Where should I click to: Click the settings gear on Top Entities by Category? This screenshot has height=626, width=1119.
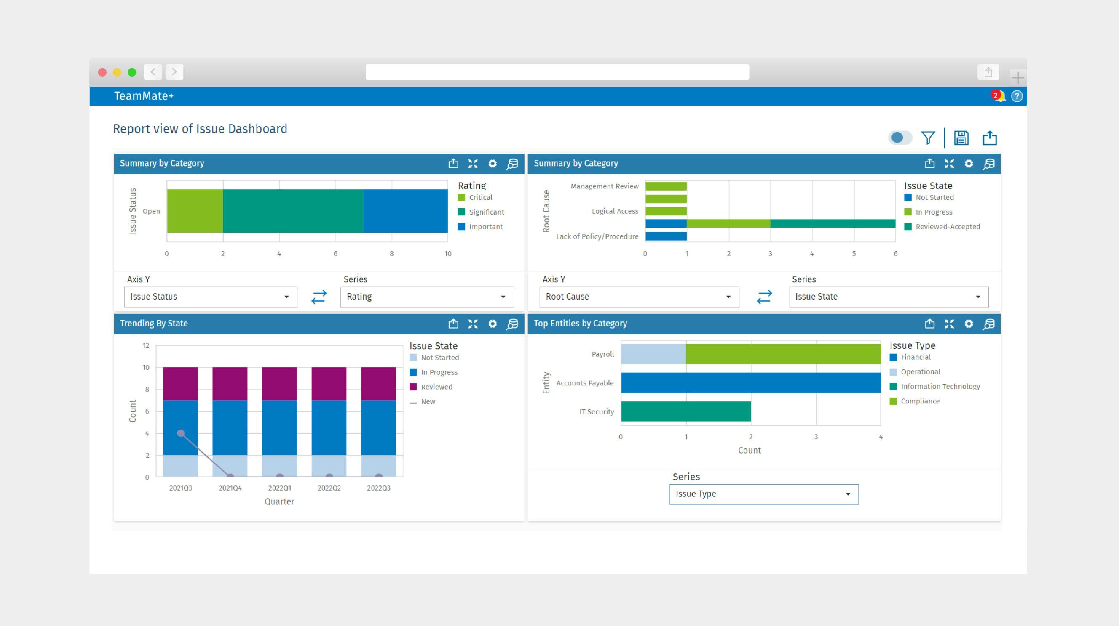click(x=969, y=323)
